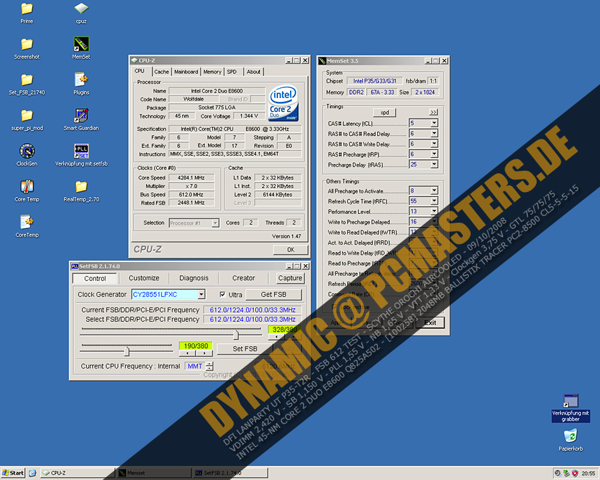The image size is (600, 480).
Task: Launch Smart Guardian from desktop
Action: coord(81,120)
